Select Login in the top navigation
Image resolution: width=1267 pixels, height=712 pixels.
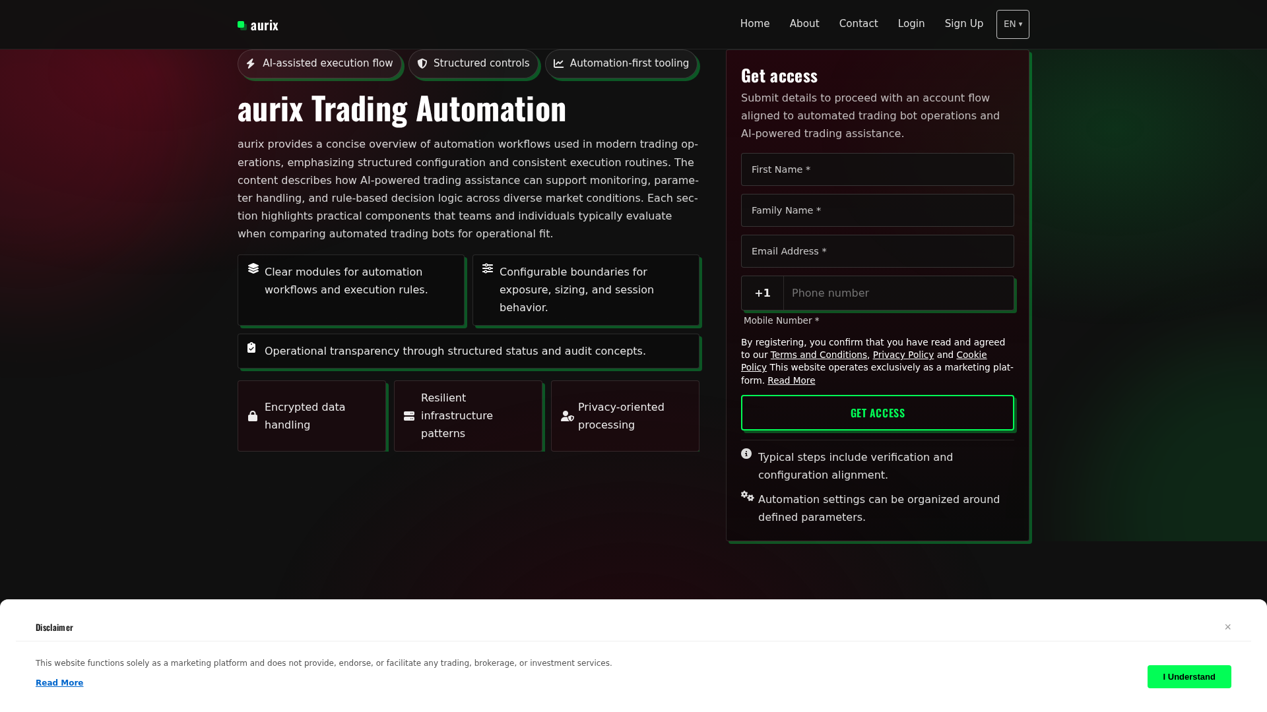(911, 24)
